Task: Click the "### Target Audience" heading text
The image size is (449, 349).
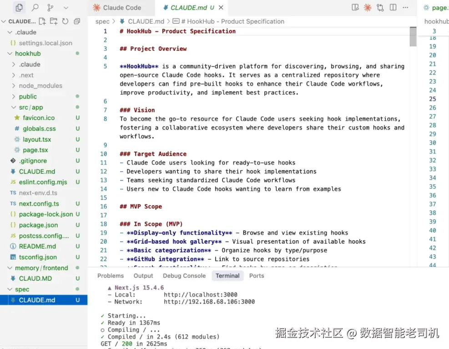Action: (x=153, y=154)
